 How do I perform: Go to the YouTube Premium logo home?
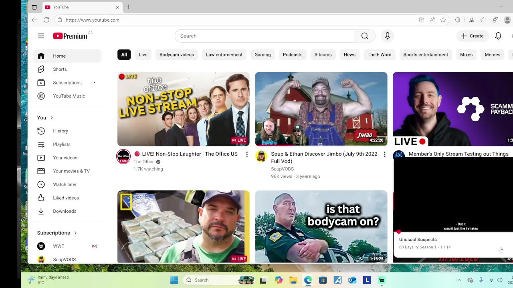70,36
